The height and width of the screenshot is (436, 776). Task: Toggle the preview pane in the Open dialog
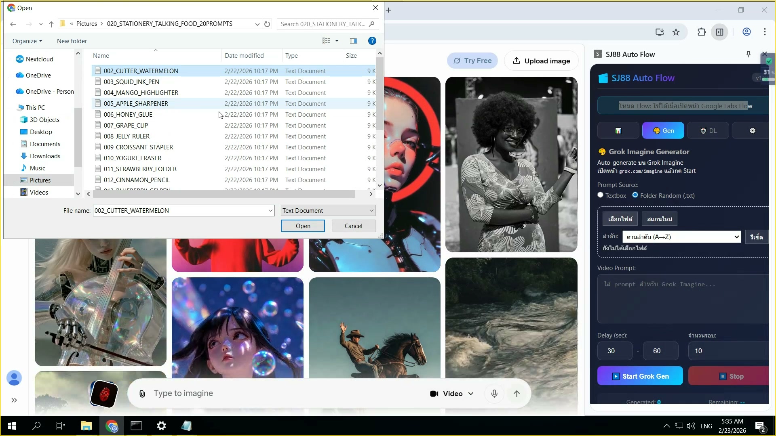click(354, 40)
